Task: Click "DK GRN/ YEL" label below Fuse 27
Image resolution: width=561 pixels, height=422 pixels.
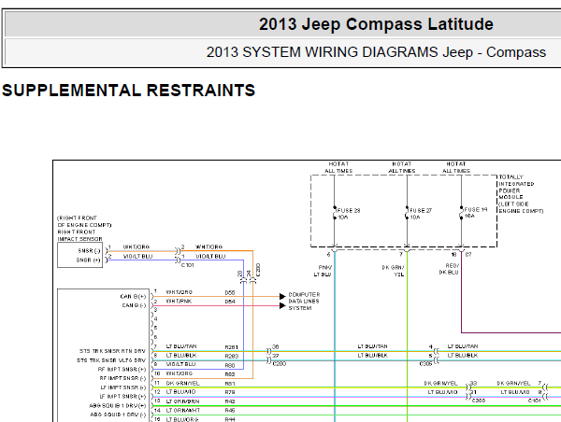Action: (x=394, y=271)
